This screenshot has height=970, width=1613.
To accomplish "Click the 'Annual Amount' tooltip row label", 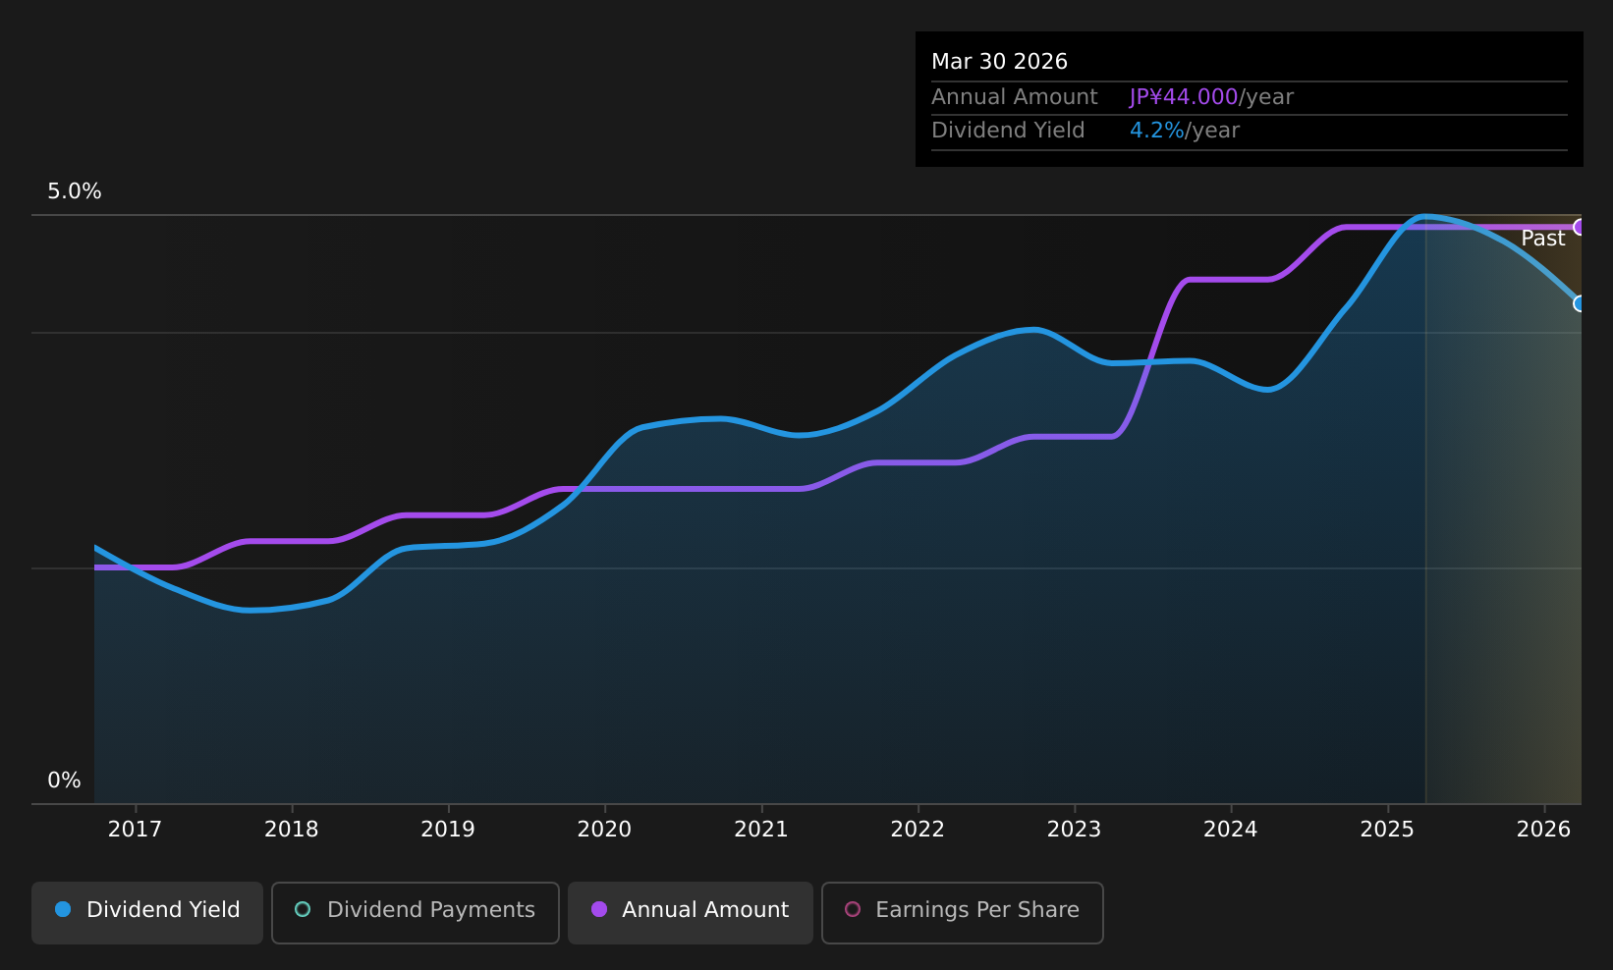I will (1014, 97).
